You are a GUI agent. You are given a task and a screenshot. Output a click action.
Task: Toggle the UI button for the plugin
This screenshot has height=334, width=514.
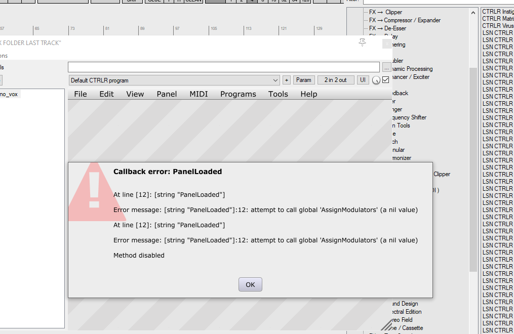(363, 80)
